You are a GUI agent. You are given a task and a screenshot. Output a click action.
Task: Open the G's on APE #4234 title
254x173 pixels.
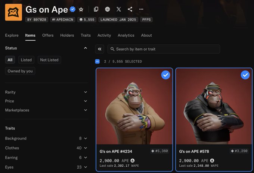(x=116, y=151)
